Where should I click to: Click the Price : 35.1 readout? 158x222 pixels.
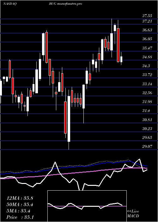20,217
